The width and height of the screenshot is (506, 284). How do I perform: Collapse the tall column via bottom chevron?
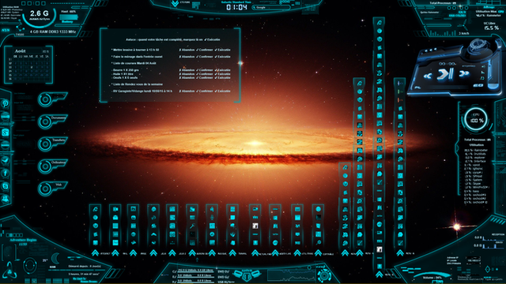[x=379, y=275]
